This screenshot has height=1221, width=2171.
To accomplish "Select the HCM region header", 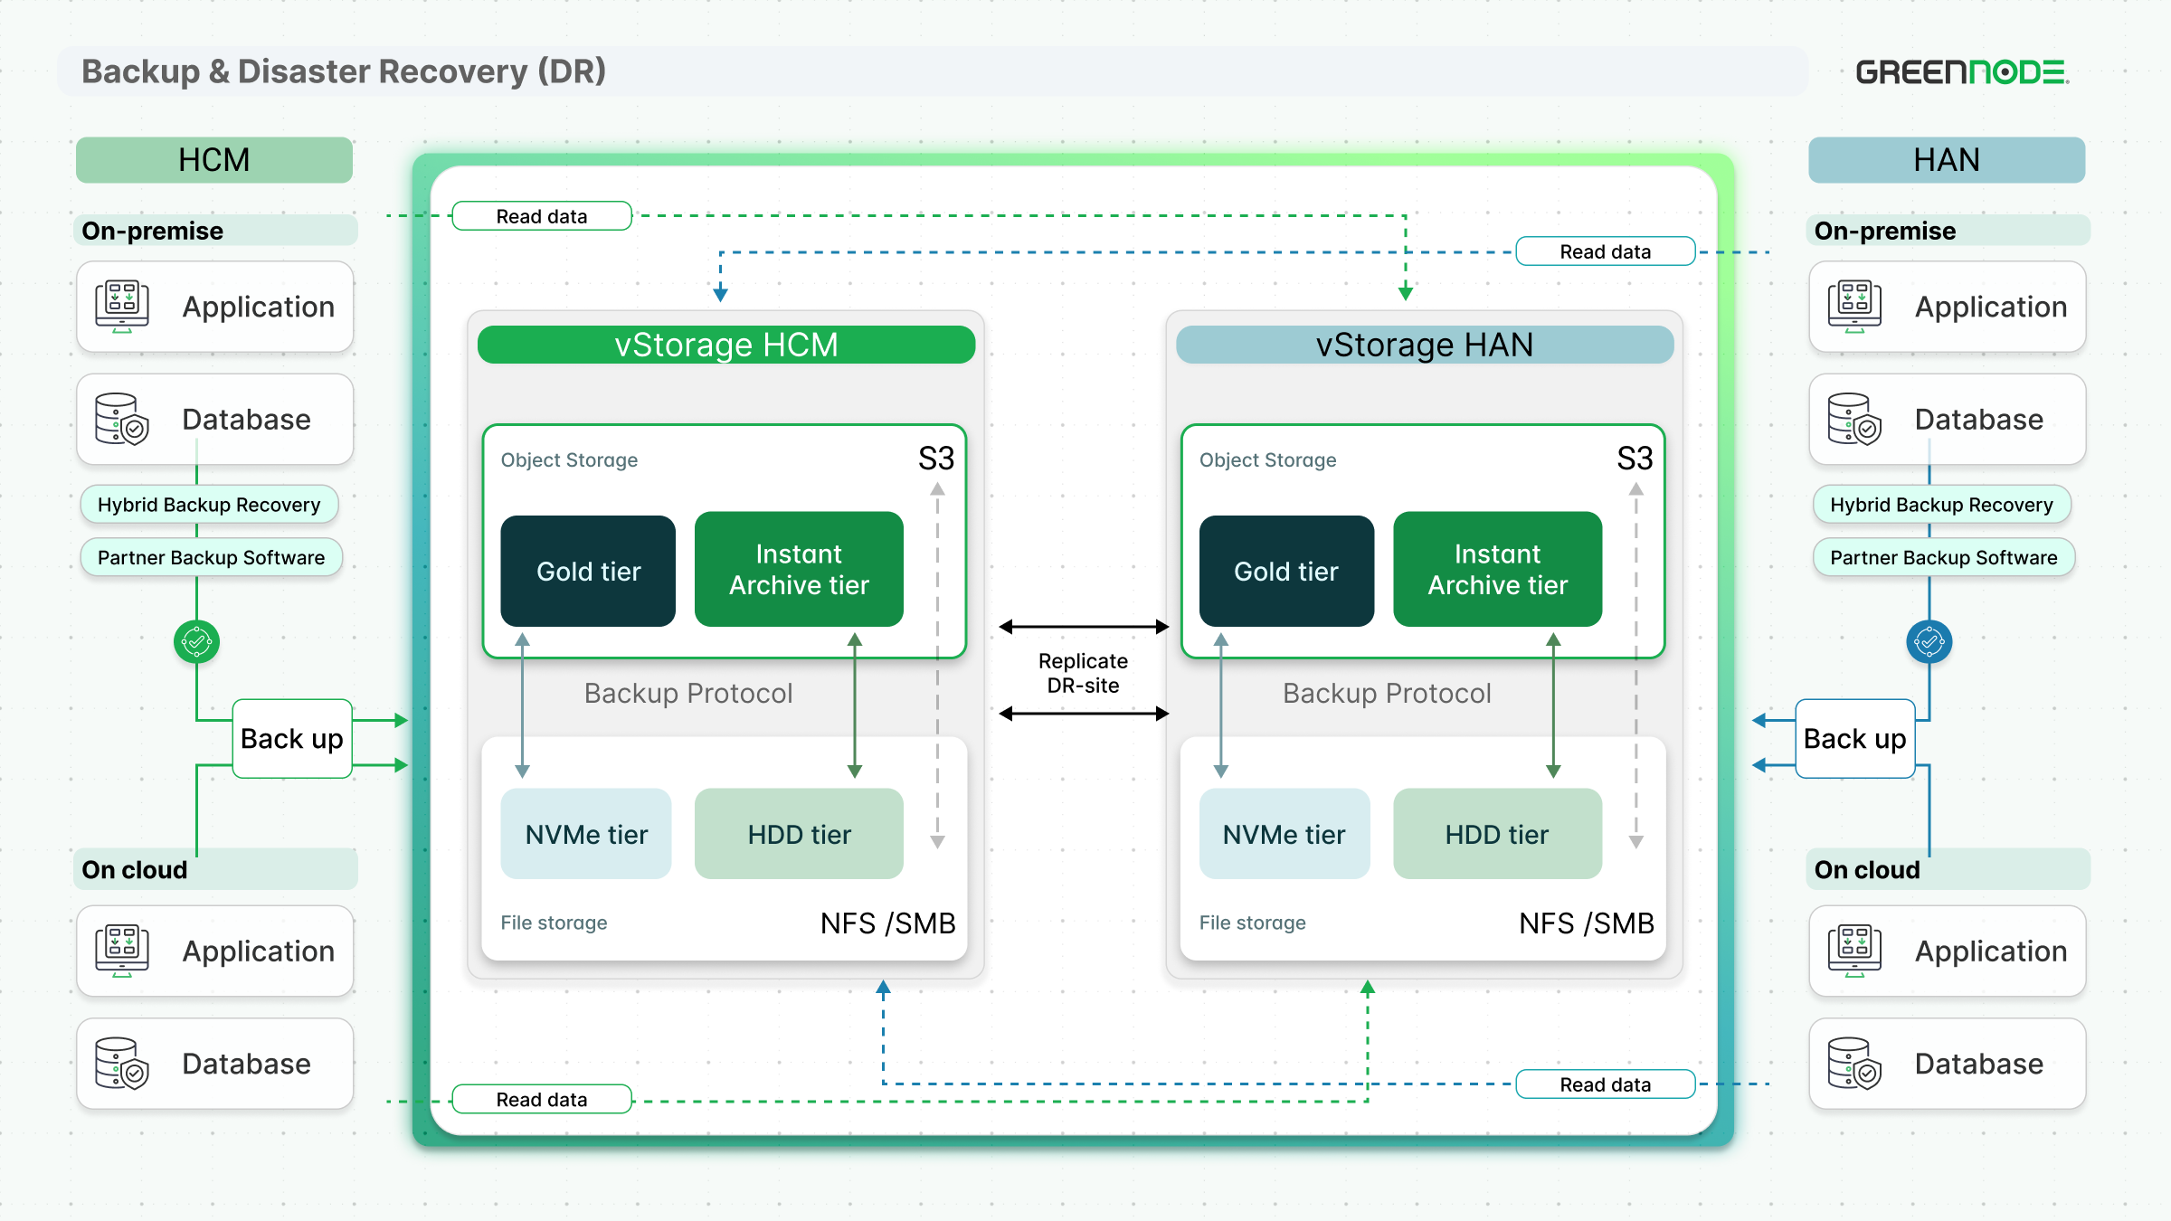I will tap(214, 160).
